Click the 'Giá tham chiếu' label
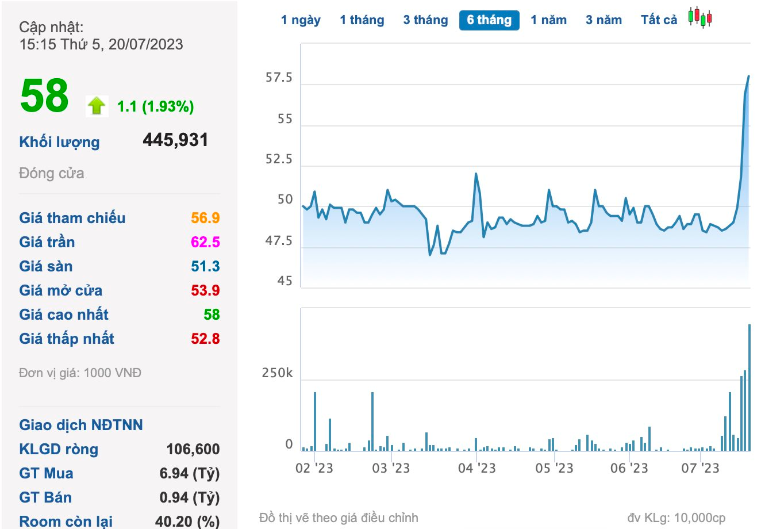The width and height of the screenshot is (761, 529). (72, 218)
